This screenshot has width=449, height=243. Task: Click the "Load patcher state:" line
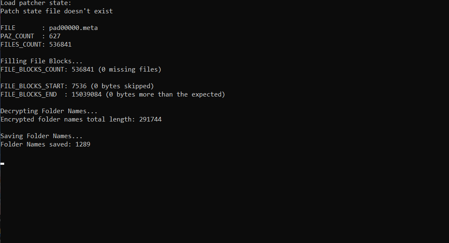(x=36, y=3)
